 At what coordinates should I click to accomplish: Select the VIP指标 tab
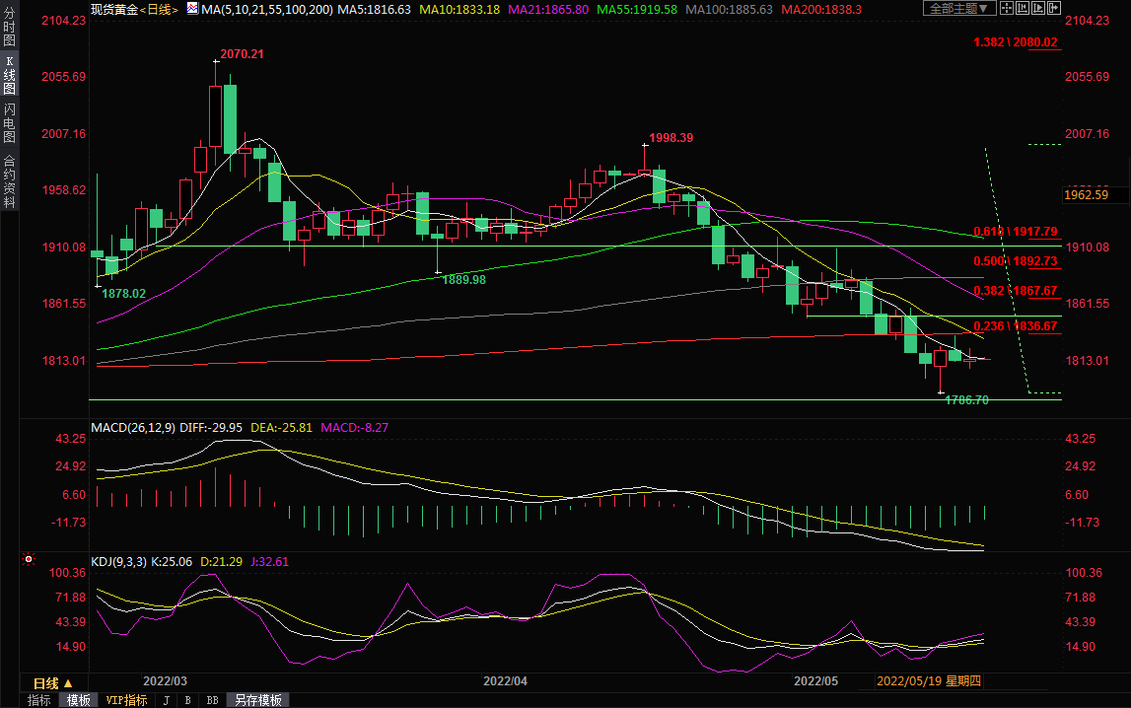126,700
